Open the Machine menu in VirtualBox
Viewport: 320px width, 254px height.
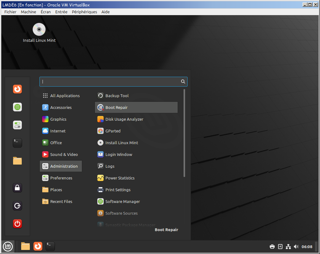28,12
